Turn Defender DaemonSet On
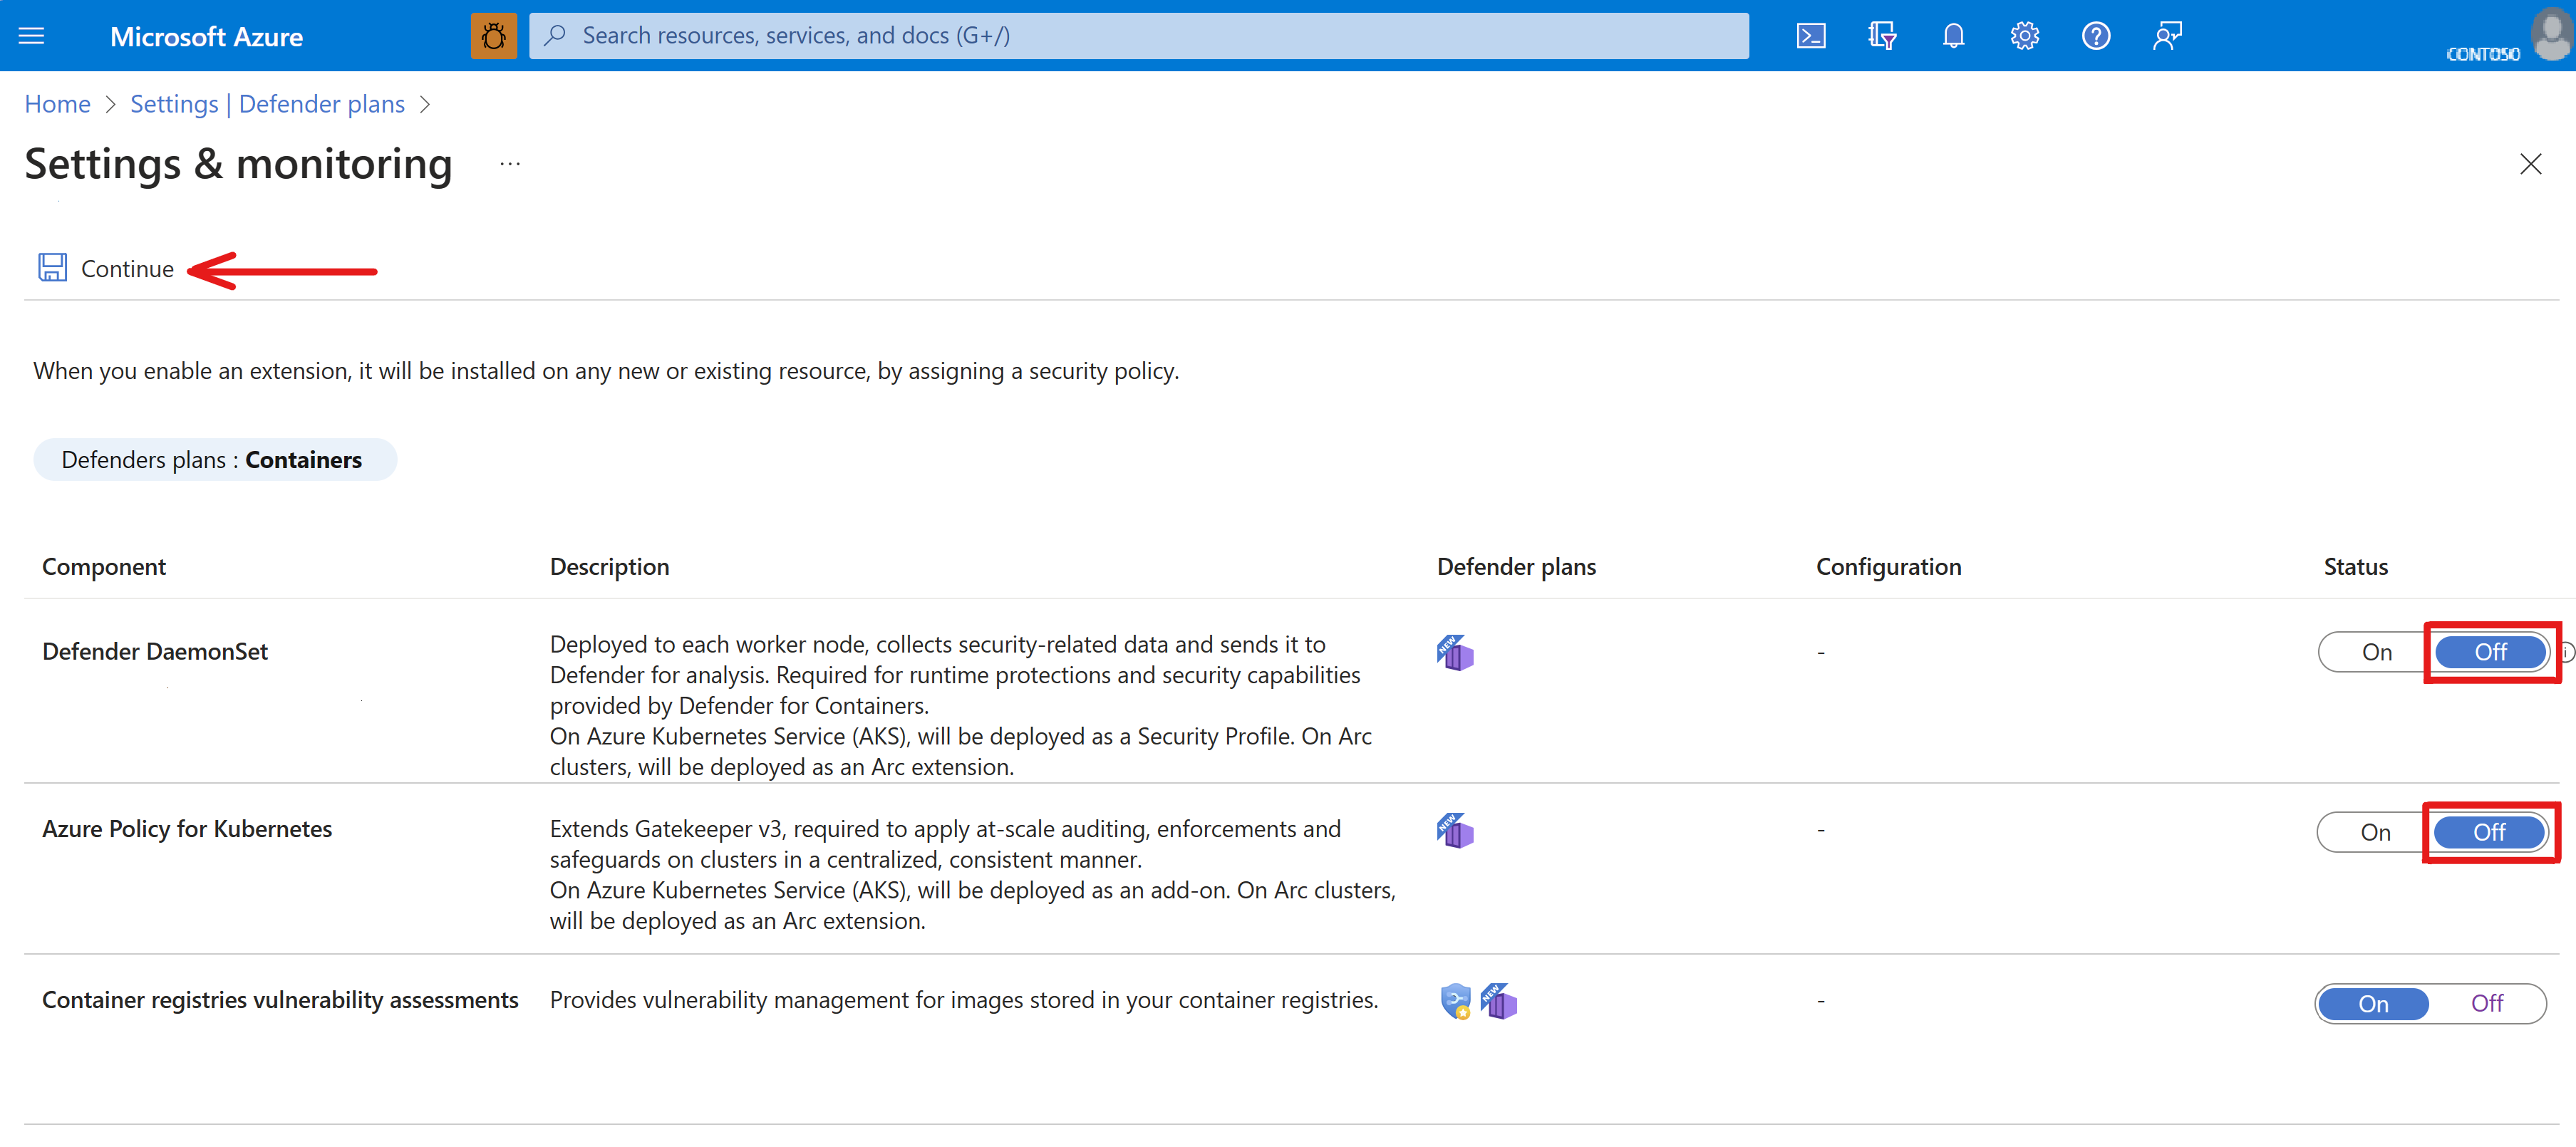The image size is (2576, 1147). click(x=2376, y=653)
